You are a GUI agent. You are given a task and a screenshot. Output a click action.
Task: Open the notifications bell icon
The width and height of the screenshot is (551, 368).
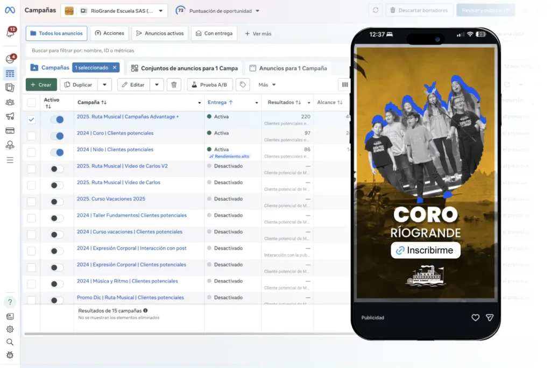point(10,33)
